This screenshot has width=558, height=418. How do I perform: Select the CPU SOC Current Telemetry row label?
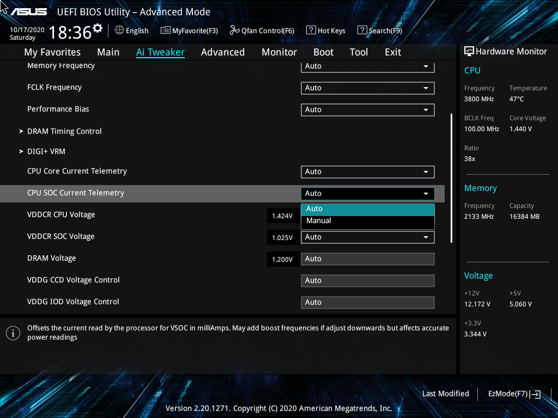coord(76,193)
